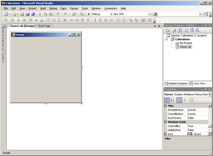This screenshot has height=156, width=213.
Task: Open the active documents list dropdown arrow
Action: coord(155,26)
